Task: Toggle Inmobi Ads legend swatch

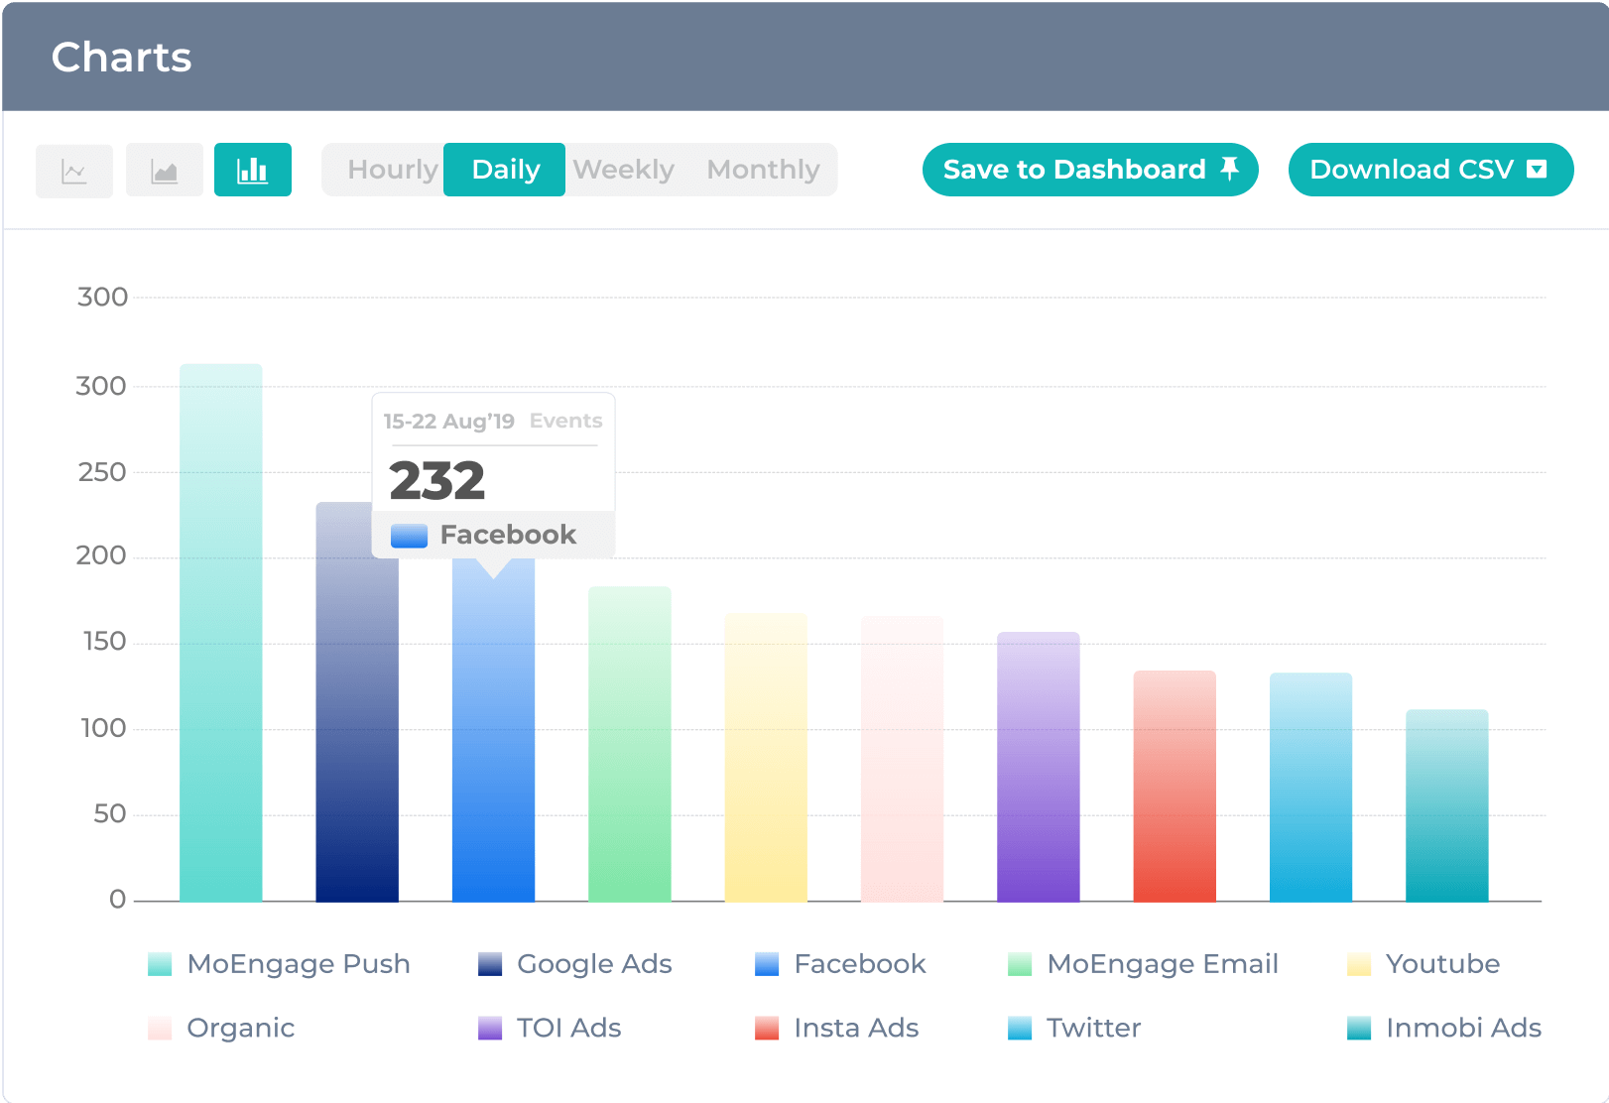Action: (1359, 1028)
